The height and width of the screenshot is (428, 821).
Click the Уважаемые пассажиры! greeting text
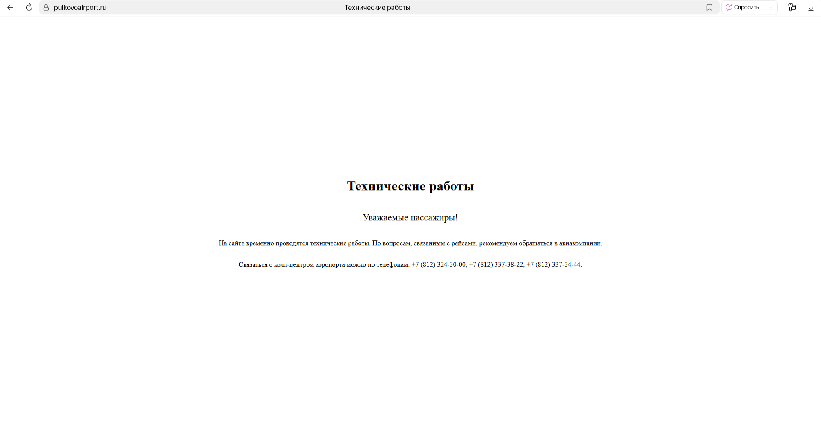pyautogui.click(x=410, y=217)
